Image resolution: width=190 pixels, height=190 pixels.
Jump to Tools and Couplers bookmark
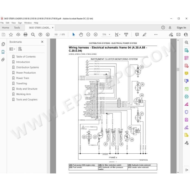27,100
